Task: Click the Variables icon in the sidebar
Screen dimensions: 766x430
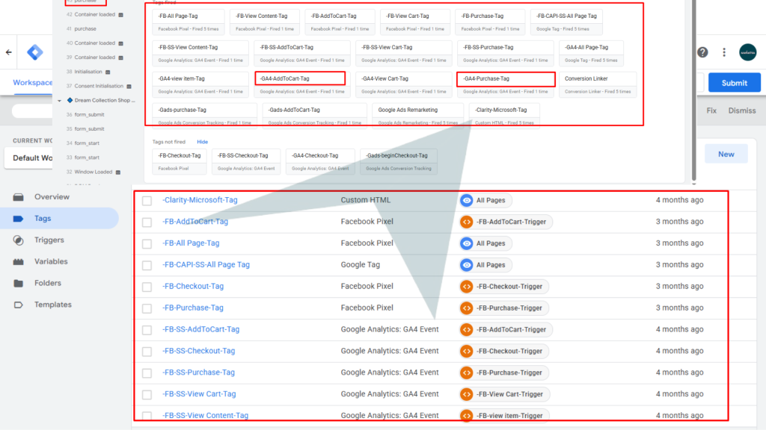Action: point(19,262)
